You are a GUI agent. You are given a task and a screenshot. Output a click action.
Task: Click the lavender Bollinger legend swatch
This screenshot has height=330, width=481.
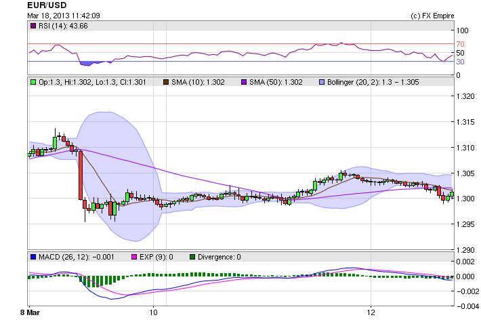pyautogui.click(x=322, y=82)
